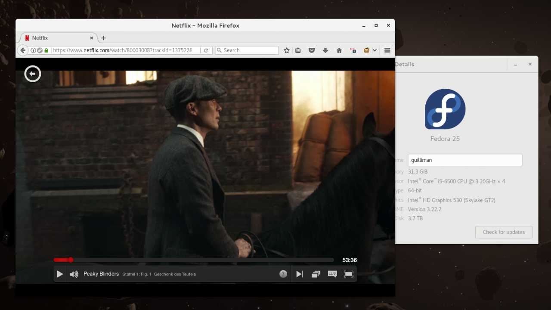Click the red playhead knob
Viewport: 551px width, 310px height.
pyautogui.click(x=71, y=260)
